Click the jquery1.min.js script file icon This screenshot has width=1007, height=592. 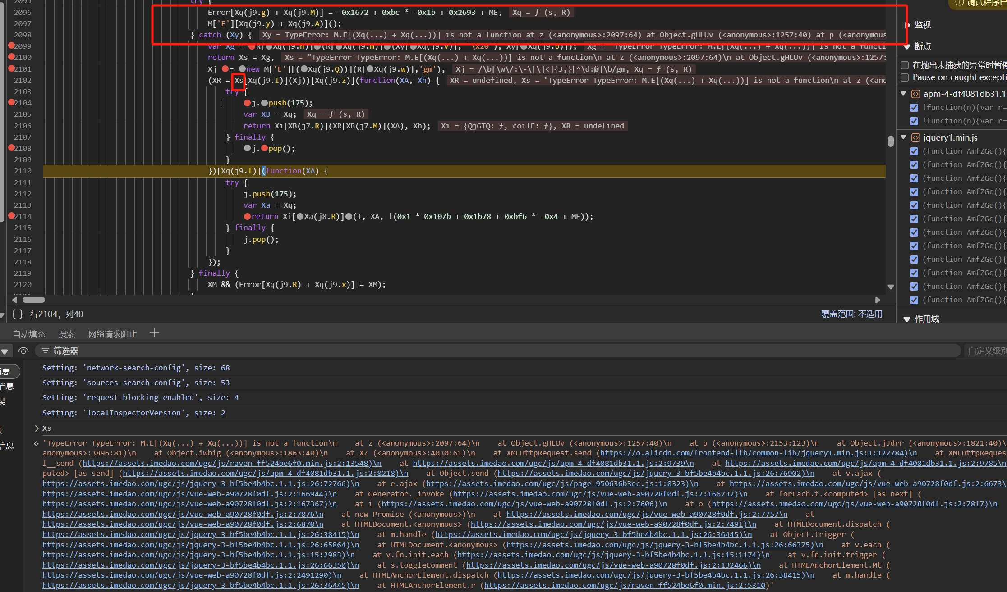coord(915,138)
